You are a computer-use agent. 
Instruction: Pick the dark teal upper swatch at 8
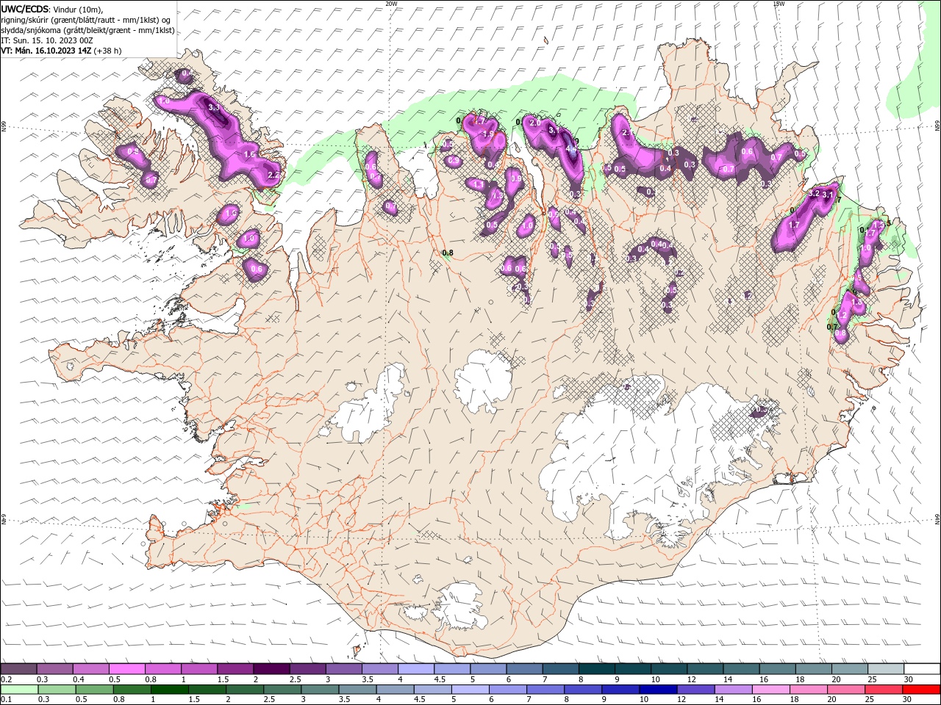pos(596,669)
